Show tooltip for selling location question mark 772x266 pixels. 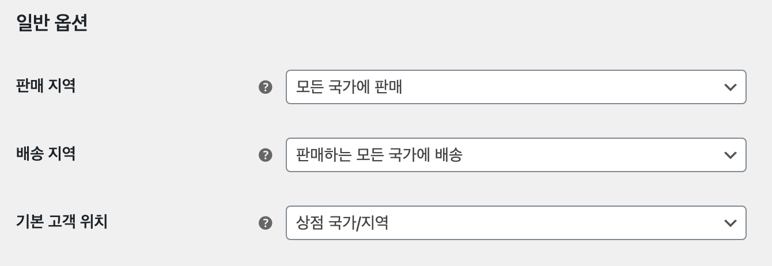pos(265,87)
